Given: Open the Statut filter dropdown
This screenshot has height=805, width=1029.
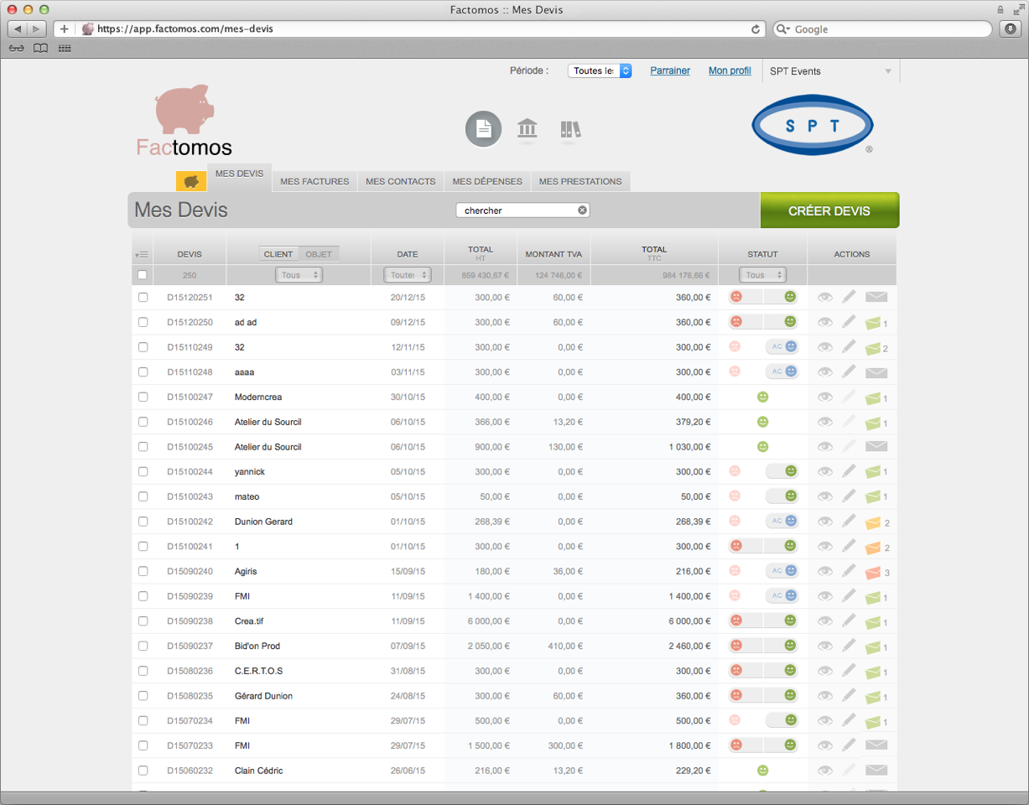Looking at the screenshot, I should point(762,275).
